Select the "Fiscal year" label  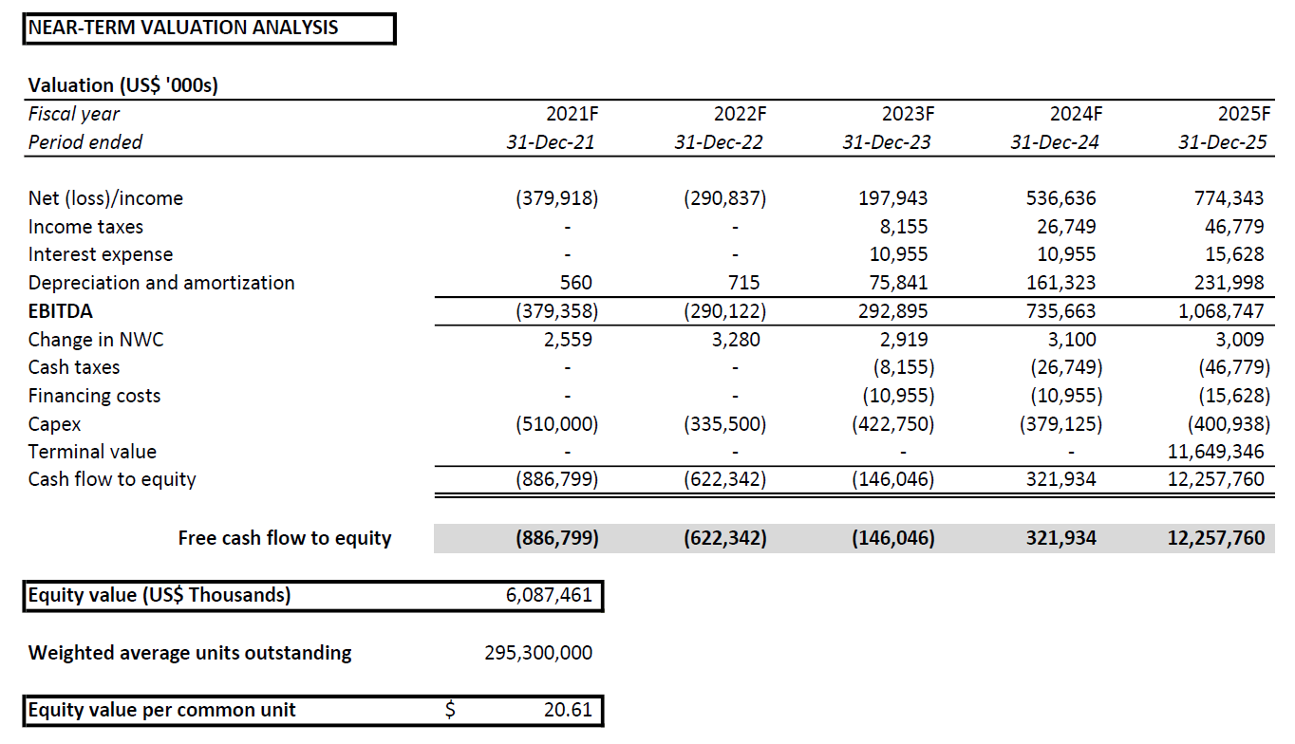point(74,114)
